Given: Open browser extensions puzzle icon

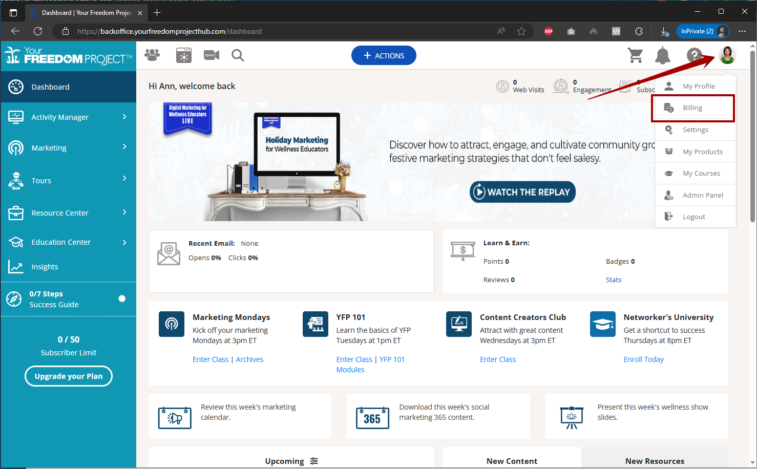Looking at the screenshot, I should (639, 31).
